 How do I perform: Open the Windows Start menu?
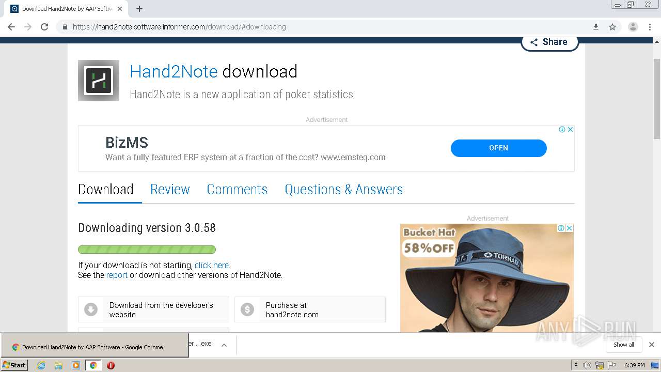coord(14,365)
